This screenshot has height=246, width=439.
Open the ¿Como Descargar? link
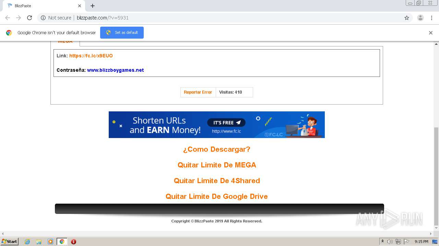click(216, 149)
